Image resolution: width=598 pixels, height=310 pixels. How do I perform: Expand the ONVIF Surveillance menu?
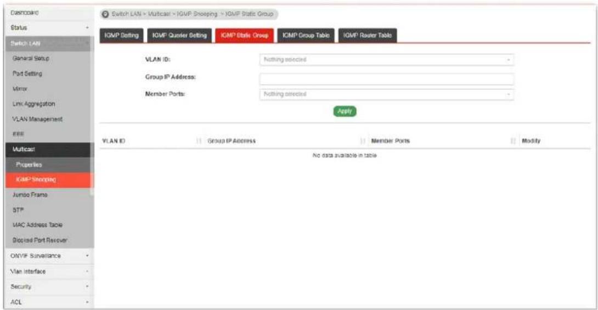pyautogui.click(x=49, y=256)
